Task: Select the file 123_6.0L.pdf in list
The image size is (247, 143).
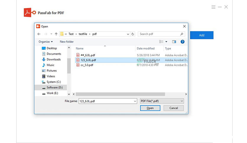Action: tap(88, 60)
